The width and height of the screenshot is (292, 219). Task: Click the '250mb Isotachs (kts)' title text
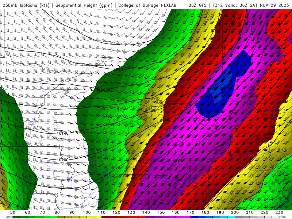pos(26,5)
